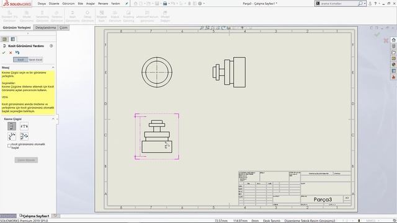The image size is (397, 223).
Task: Select the circular top view drawing
Action: coord(157,72)
